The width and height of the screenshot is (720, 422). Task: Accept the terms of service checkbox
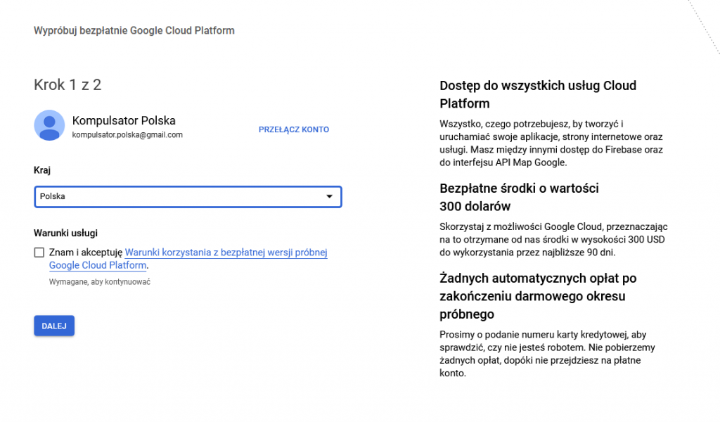(39, 252)
